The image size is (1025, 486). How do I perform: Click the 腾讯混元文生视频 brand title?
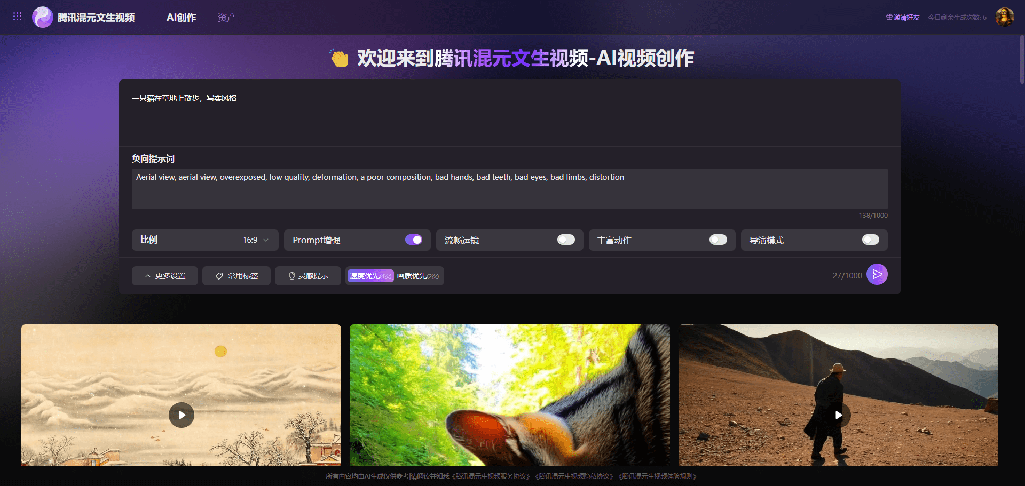point(96,18)
